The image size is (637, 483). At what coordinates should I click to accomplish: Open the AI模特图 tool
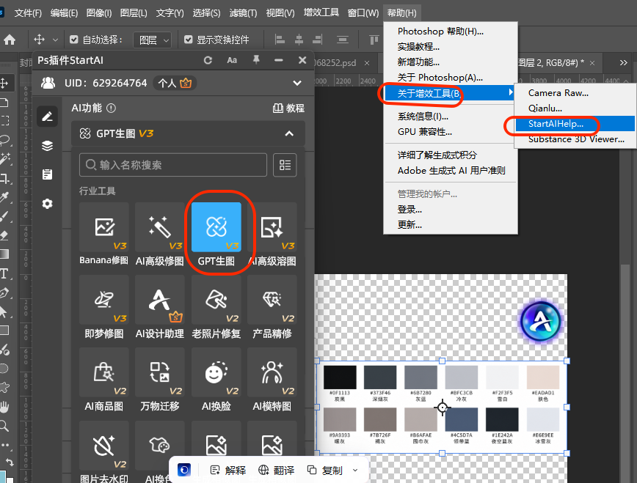point(272,380)
